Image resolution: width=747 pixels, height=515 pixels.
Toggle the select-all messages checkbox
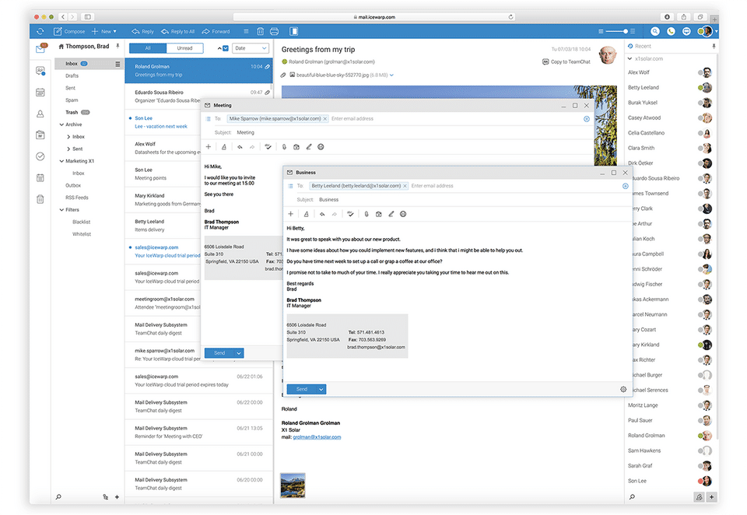[226, 48]
